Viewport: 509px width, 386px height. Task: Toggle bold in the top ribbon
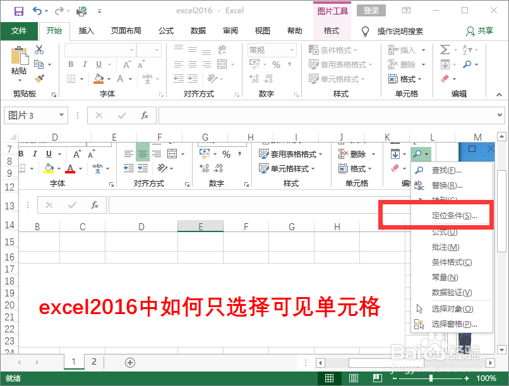71,64
